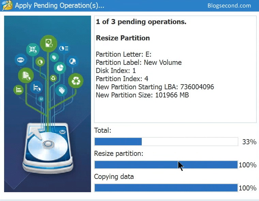Click the '1 of 3 pending operations.' text
Image resolution: width=259 pixels, height=201 pixels.
[141, 22]
